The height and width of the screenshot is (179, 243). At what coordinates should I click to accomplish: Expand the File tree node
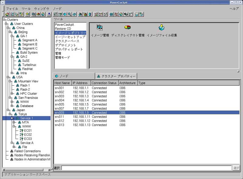[14, 147]
